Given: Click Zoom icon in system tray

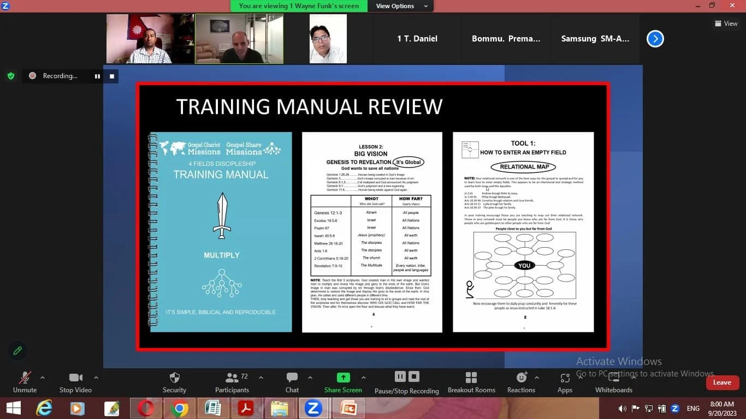Looking at the screenshot, I should pos(675,408).
